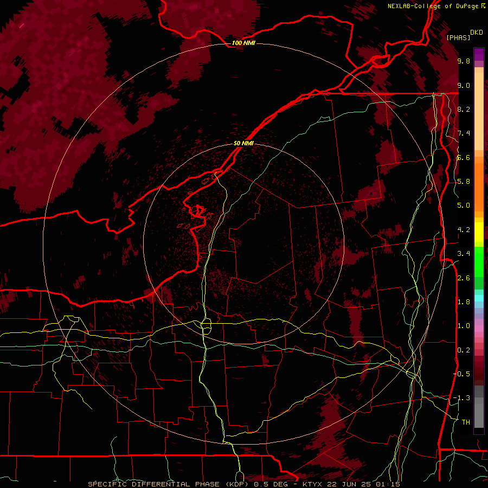The image size is (488, 488).
Task: Pick the bright green band of color scale
Action: [x=479, y=261]
